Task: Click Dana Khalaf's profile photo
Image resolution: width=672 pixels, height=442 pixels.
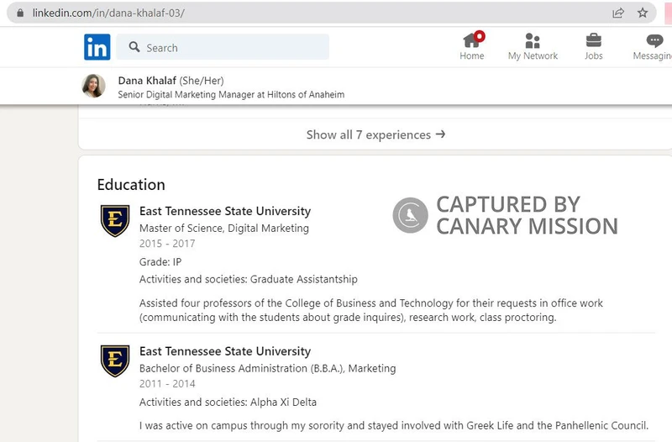Action: 93,86
